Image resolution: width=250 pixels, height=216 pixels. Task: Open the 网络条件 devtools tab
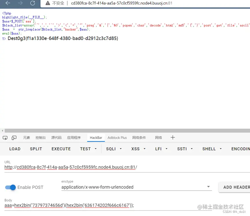click(x=139, y=138)
